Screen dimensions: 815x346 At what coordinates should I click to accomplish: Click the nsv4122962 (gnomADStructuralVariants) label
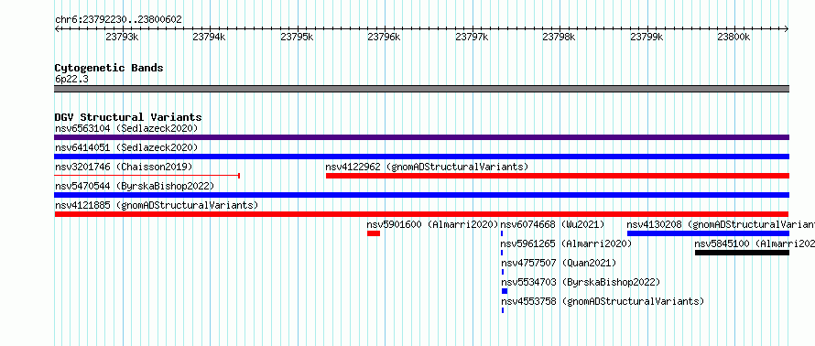(427, 167)
